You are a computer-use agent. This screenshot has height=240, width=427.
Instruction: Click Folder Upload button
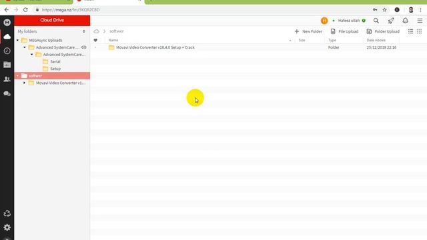pos(383,31)
